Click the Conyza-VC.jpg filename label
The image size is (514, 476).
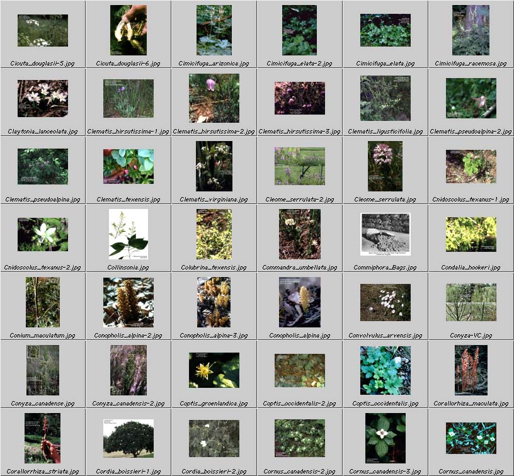[x=471, y=336]
